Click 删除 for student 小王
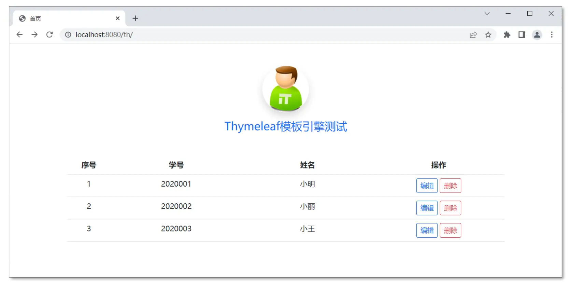The height and width of the screenshot is (284, 571). point(451,231)
